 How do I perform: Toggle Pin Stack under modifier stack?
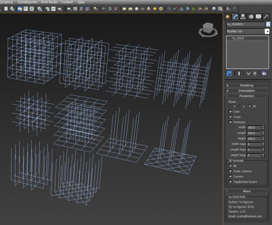point(229,73)
